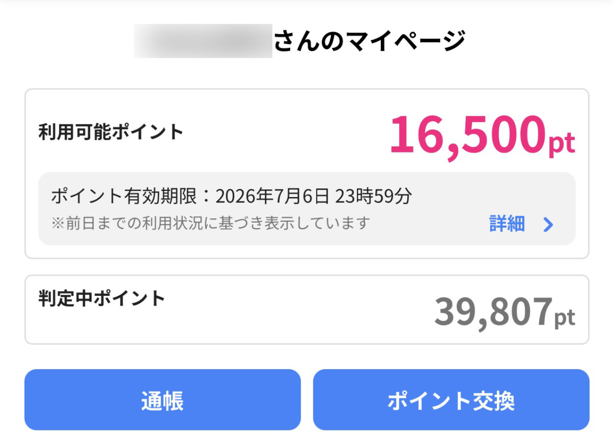
Task: Click the pink pt unit after 16,500
Action: click(x=562, y=143)
